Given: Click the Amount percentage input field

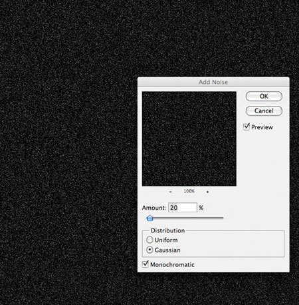Looking at the screenshot, I should click(183, 208).
